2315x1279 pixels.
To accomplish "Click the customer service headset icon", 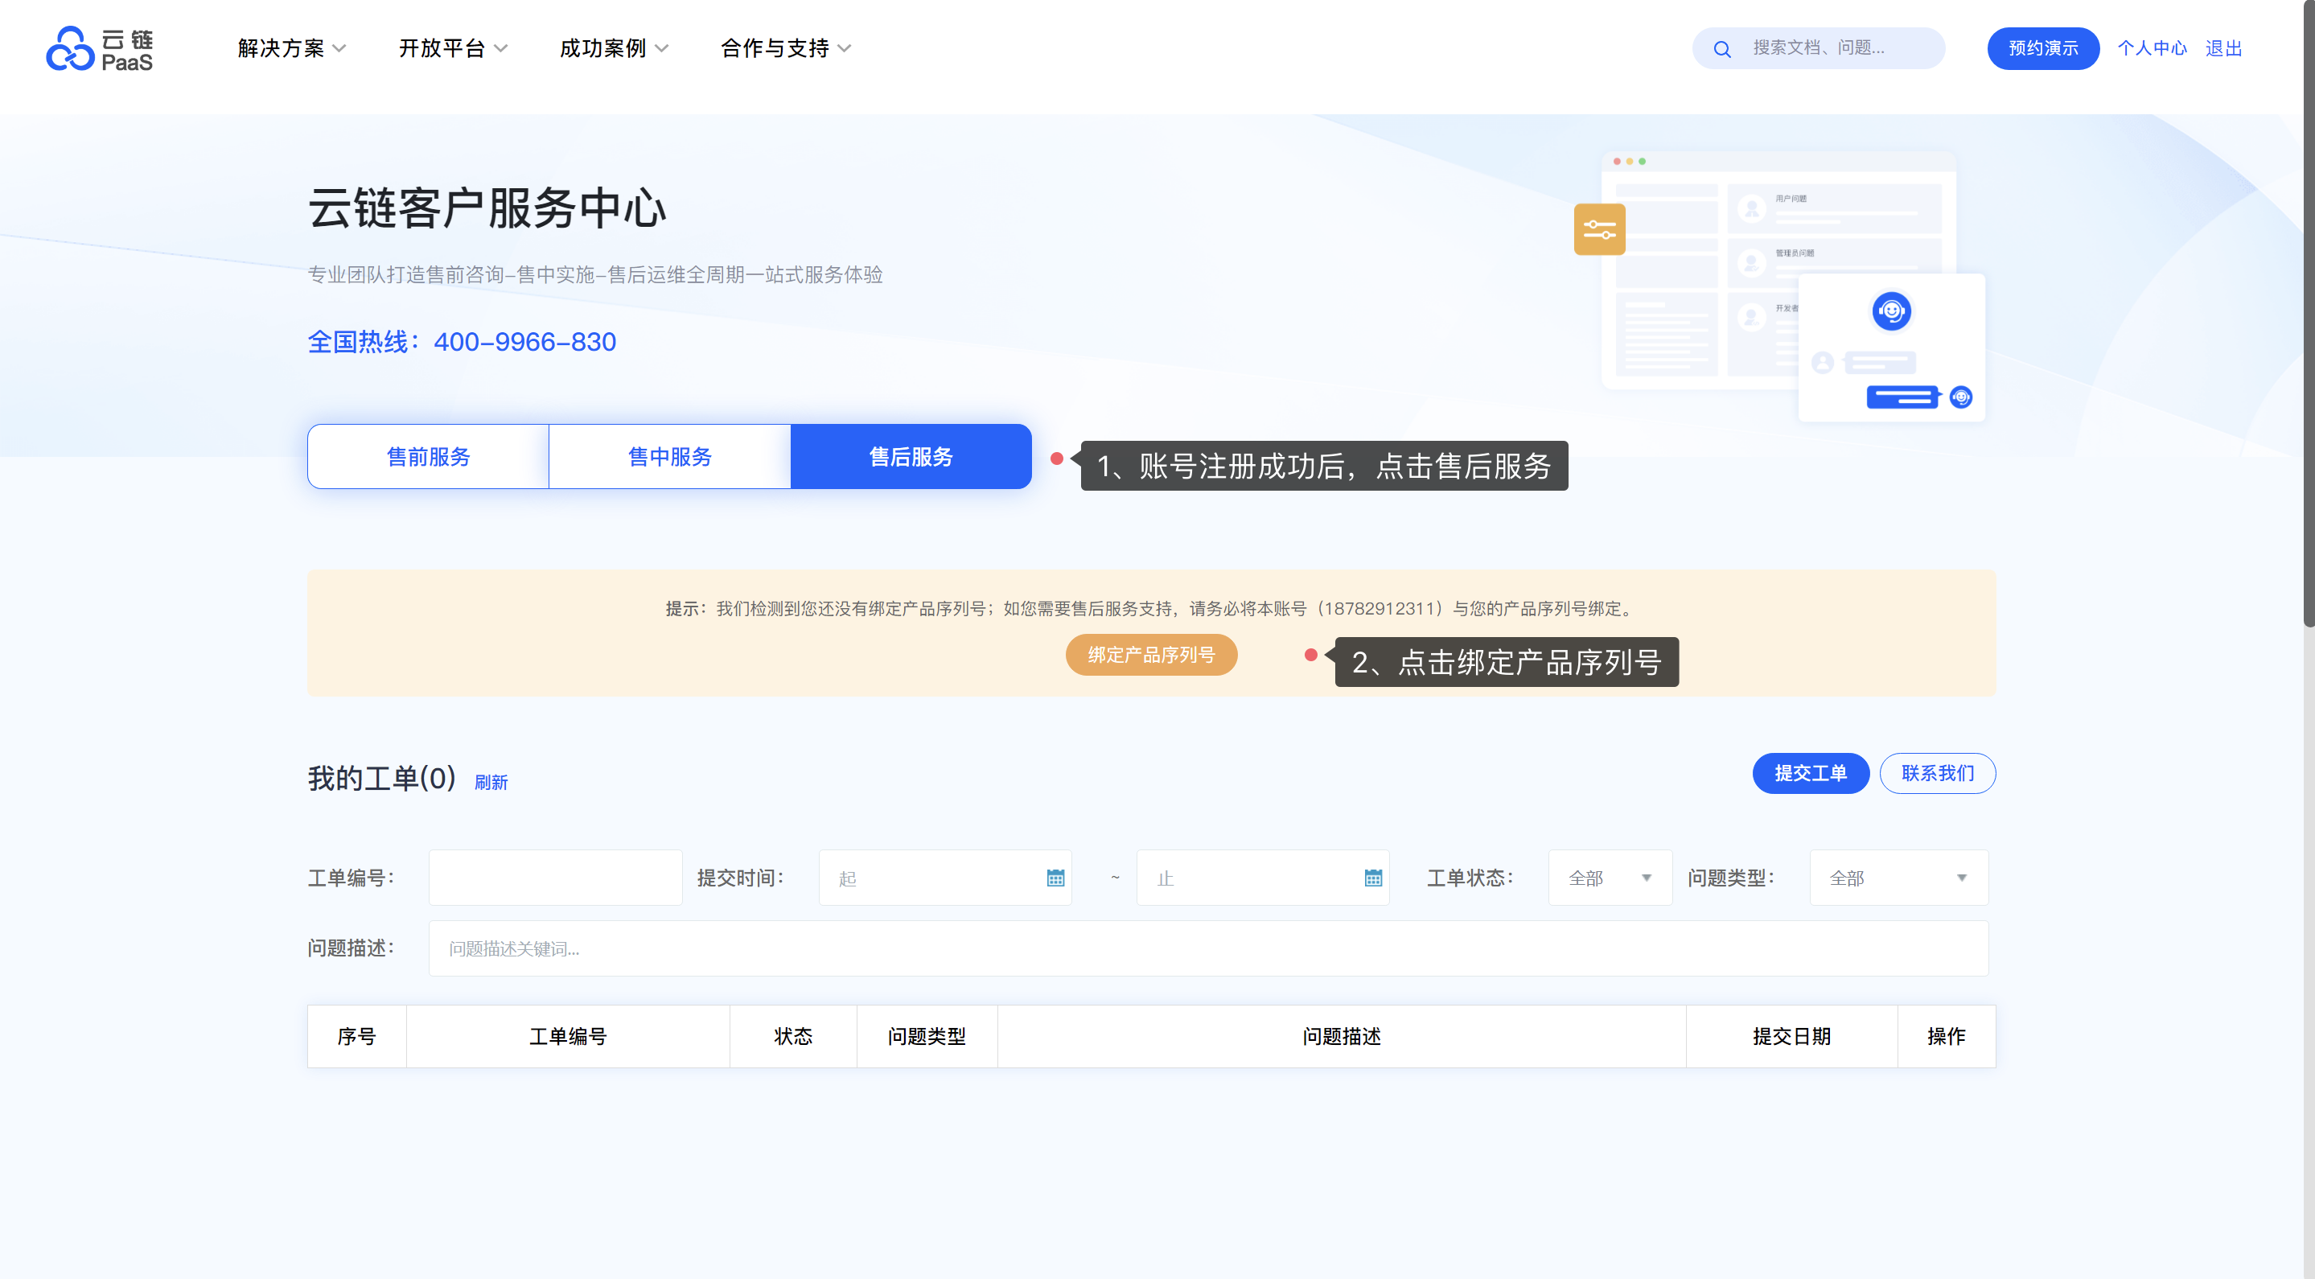I will pyautogui.click(x=1891, y=311).
